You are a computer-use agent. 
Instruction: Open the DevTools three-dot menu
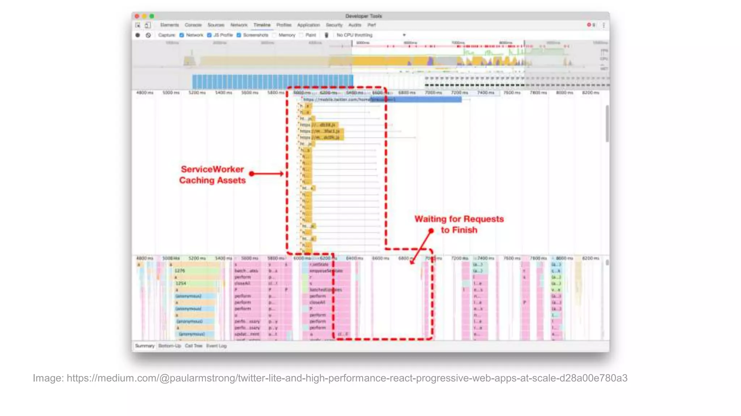coord(604,25)
